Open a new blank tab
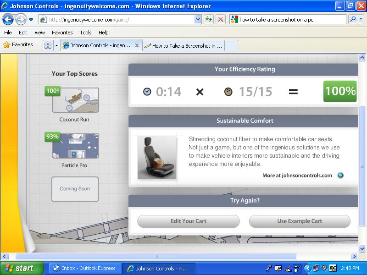367x275 pixels. [x=231, y=46]
